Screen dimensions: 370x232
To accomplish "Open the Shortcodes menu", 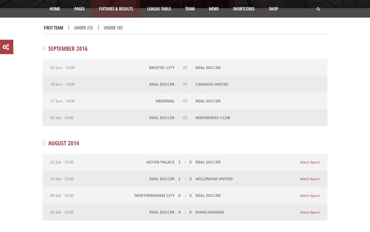I will (x=243, y=9).
